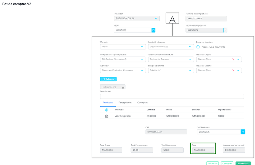Delete the Aceite girasol row via trash icon
The image size is (255, 165).
pos(106,116)
